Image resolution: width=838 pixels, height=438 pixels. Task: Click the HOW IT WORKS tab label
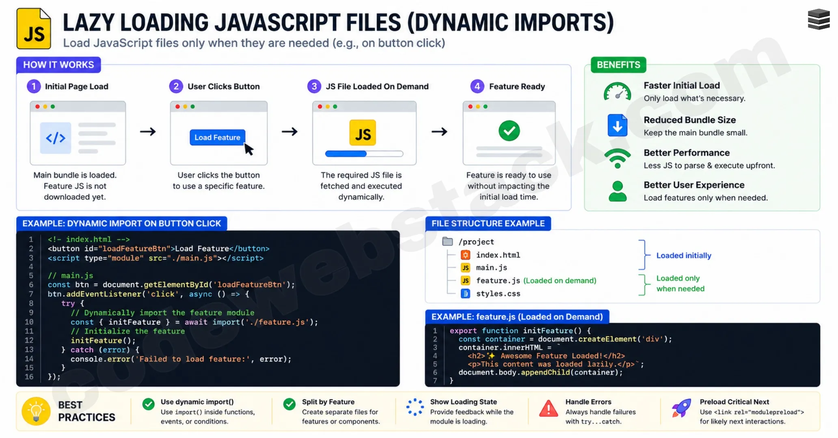58,65
